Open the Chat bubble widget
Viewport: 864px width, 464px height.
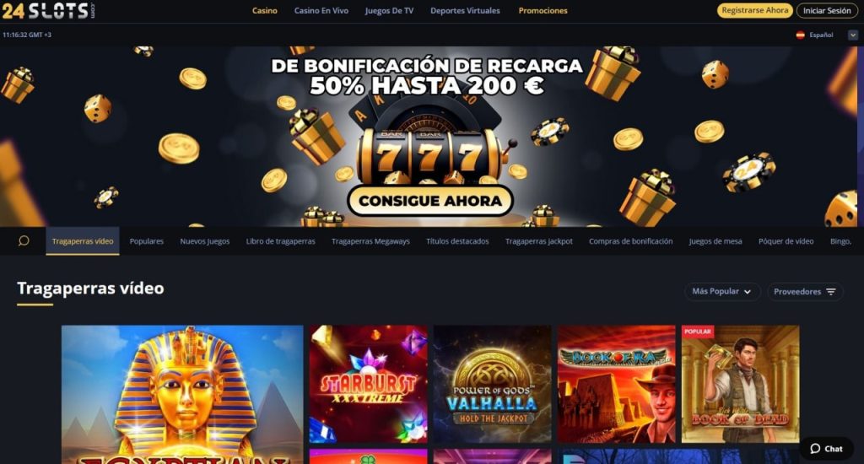click(x=826, y=449)
